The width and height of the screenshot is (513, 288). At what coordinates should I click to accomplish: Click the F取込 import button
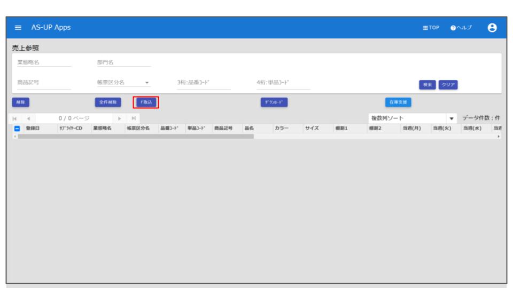(x=146, y=101)
